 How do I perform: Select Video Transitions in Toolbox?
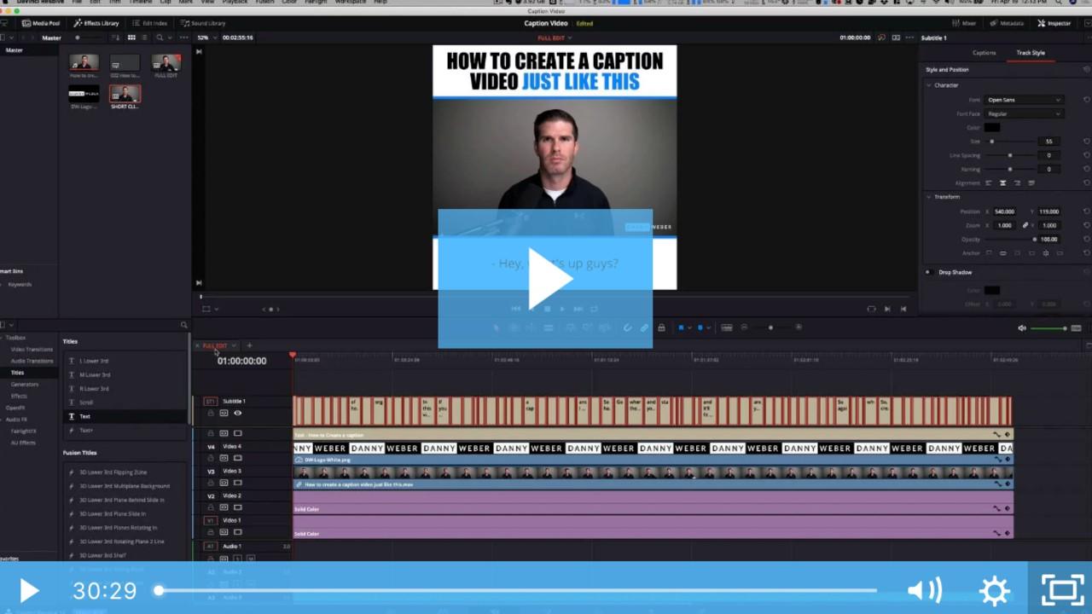(32, 350)
